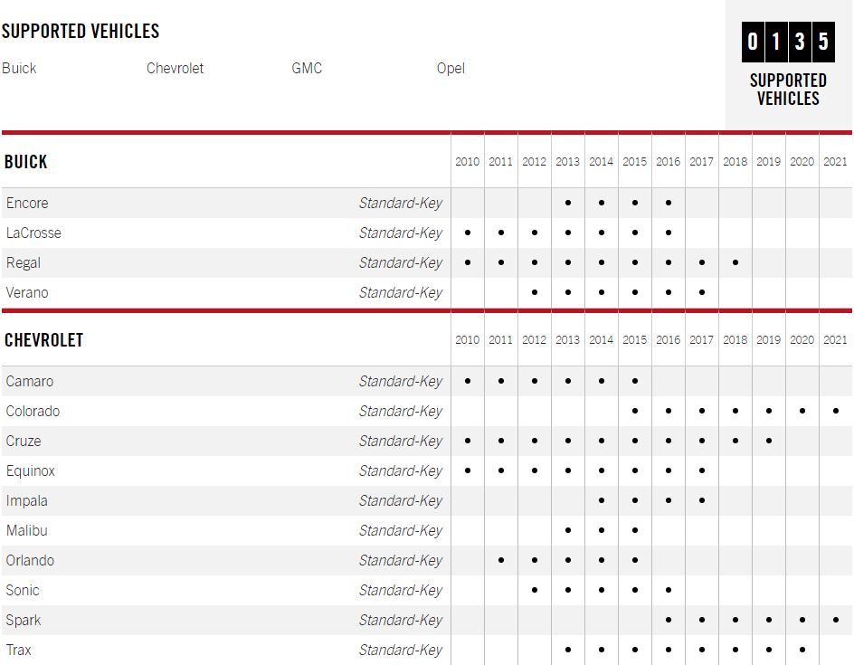Go to the Opel brand link
The image size is (854, 665).
(x=451, y=69)
